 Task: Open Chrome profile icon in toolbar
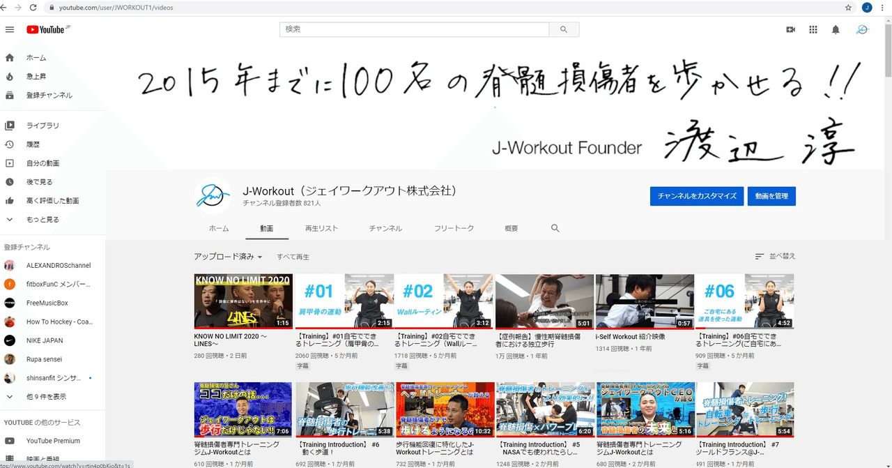click(867, 8)
